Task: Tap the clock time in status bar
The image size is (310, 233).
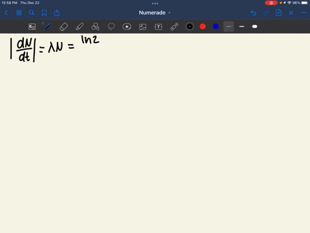Action: pos(10,3)
